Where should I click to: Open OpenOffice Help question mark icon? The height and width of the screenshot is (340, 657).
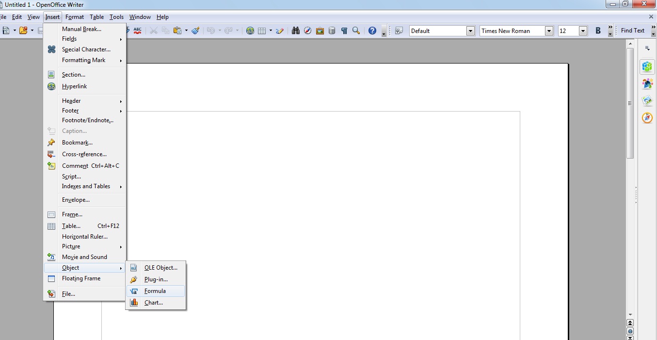(372, 31)
